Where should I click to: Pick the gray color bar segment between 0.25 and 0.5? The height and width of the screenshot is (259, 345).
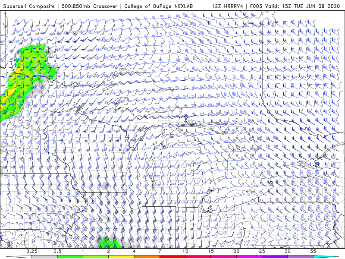[45, 257]
